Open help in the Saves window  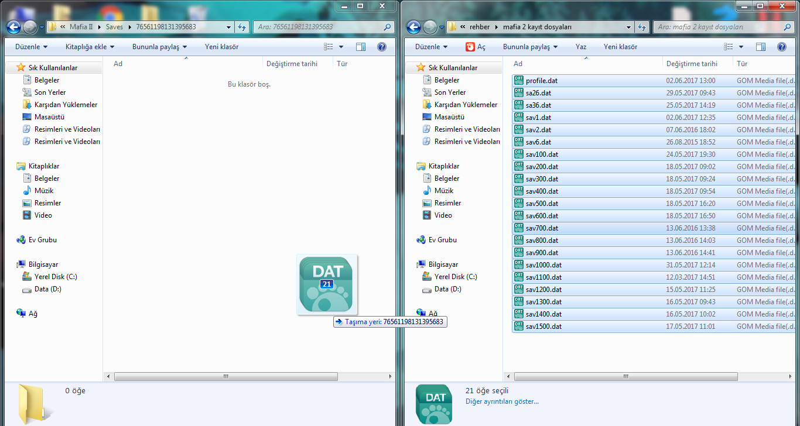[381, 47]
